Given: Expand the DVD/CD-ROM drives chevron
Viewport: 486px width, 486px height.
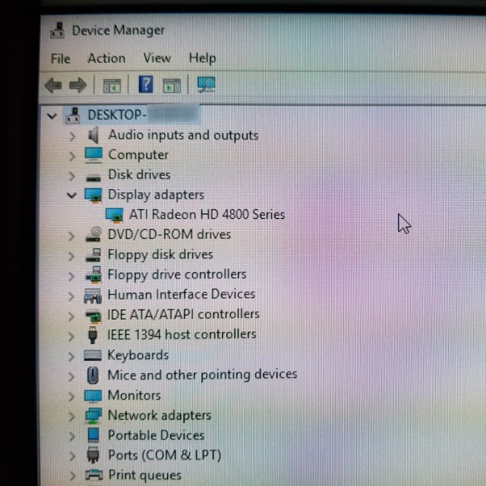Looking at the screenshot, I should click(71, 236).
